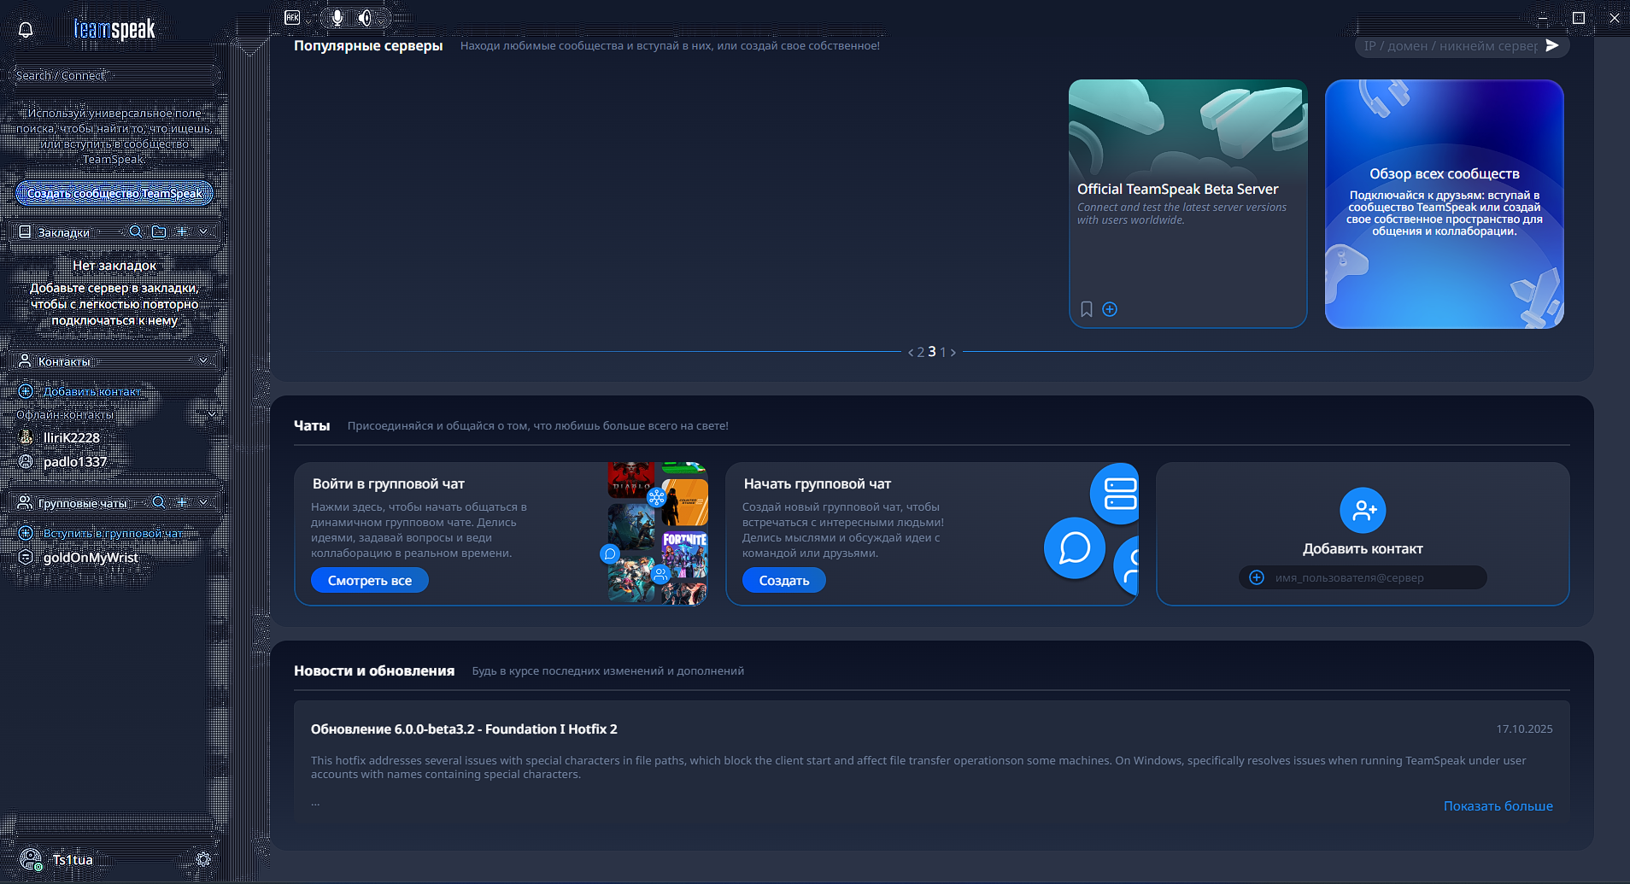Add a new bookmark with plus icon
The image size is (1630, 884).
[182, 231]
